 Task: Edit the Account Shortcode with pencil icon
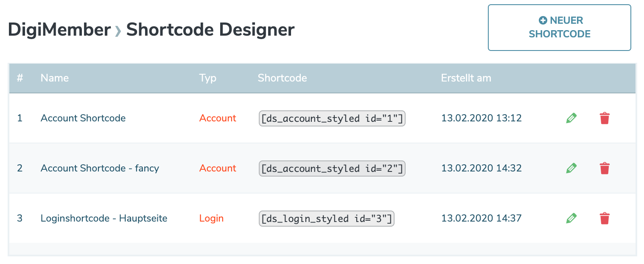(x=571, y=118)
